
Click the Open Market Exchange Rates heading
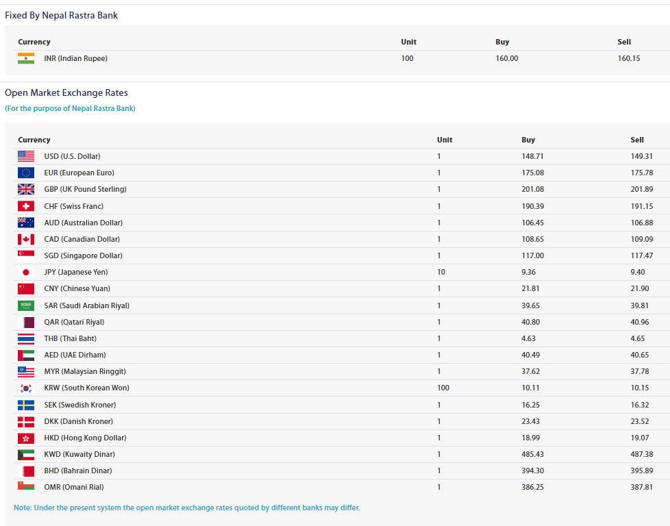point(66,92)
